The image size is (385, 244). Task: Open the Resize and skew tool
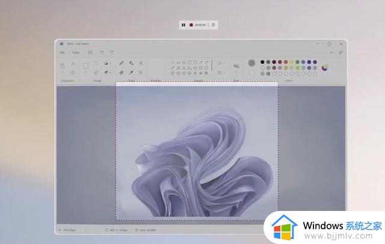point(96,73)
